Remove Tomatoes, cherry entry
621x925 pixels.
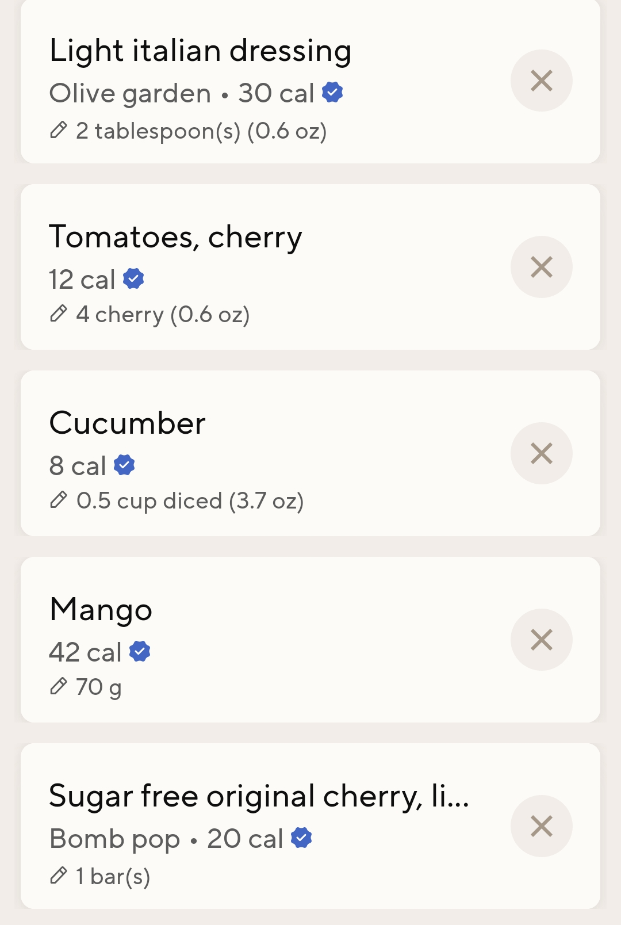(541, 267)
